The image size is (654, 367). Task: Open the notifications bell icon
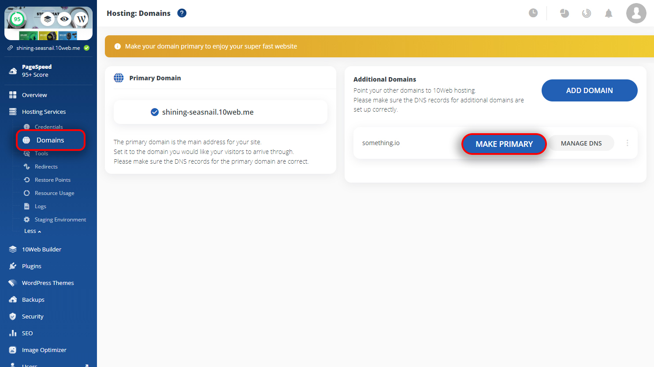(609, 13)
